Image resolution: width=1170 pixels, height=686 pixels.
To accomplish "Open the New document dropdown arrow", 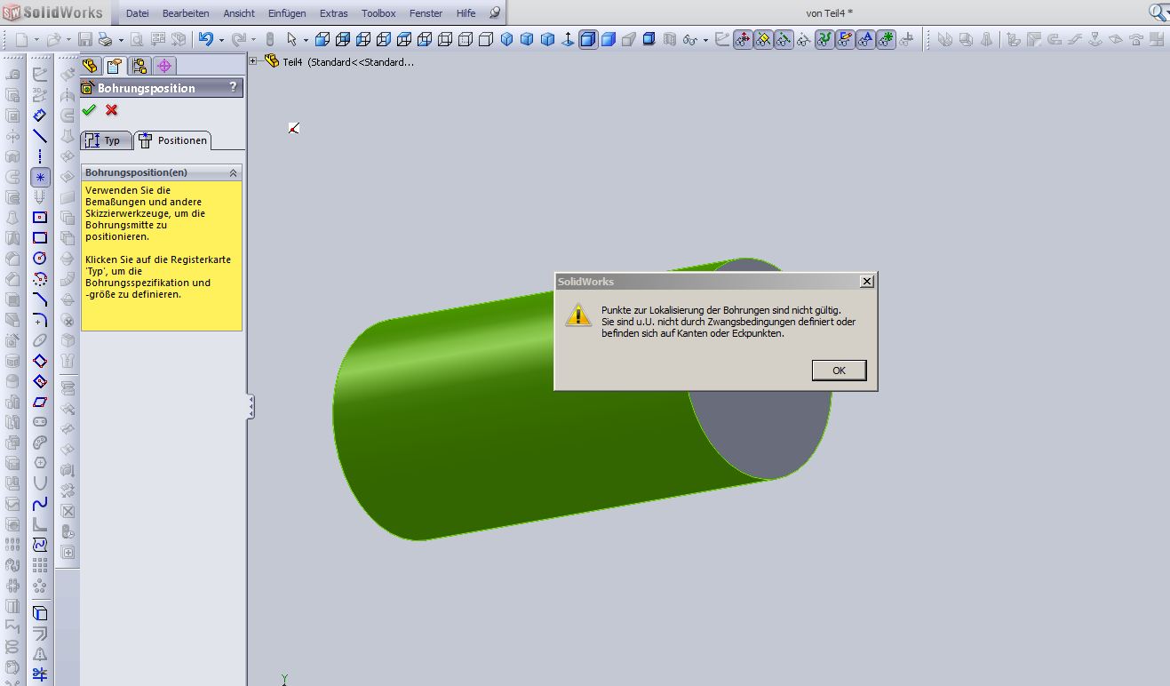I will pos(36,40).
